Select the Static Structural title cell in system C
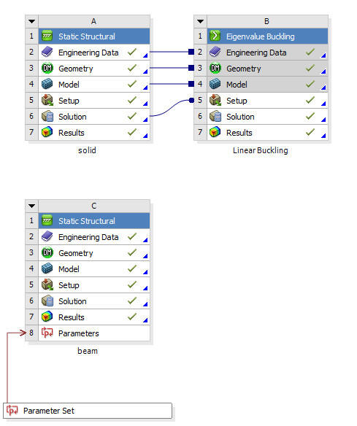 [94, 220]
